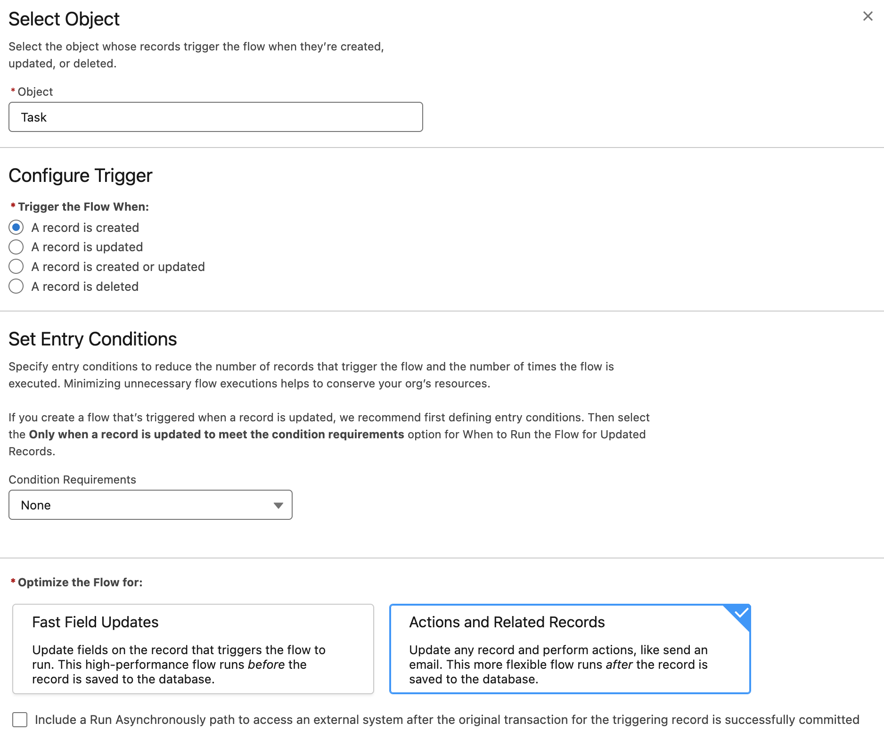Select "A record is deleted" radio button

coord(16,286)
